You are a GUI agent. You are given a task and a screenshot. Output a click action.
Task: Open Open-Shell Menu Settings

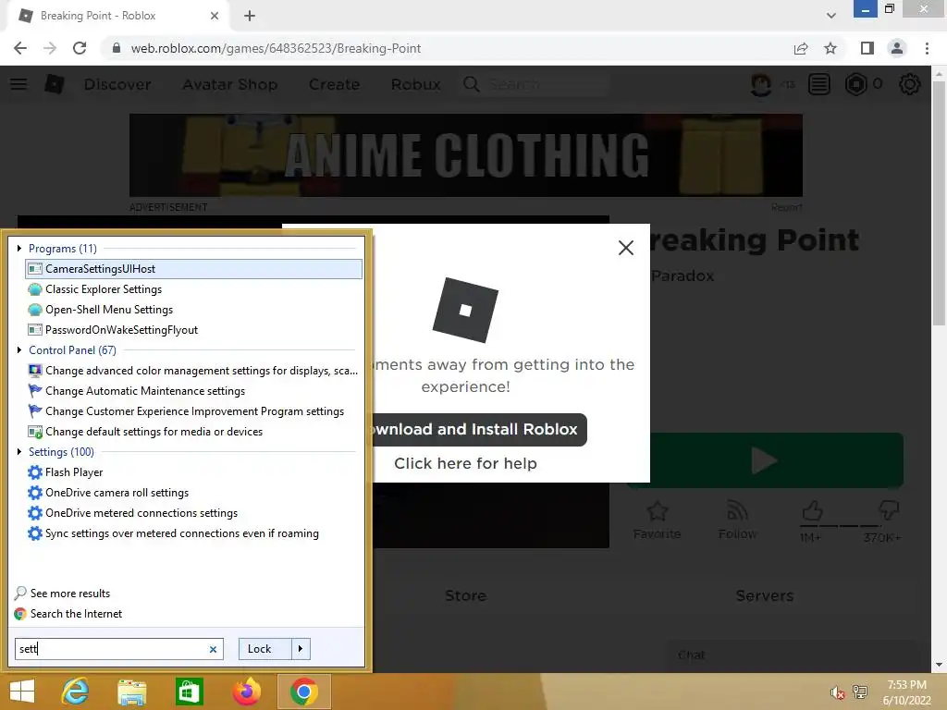109,309
